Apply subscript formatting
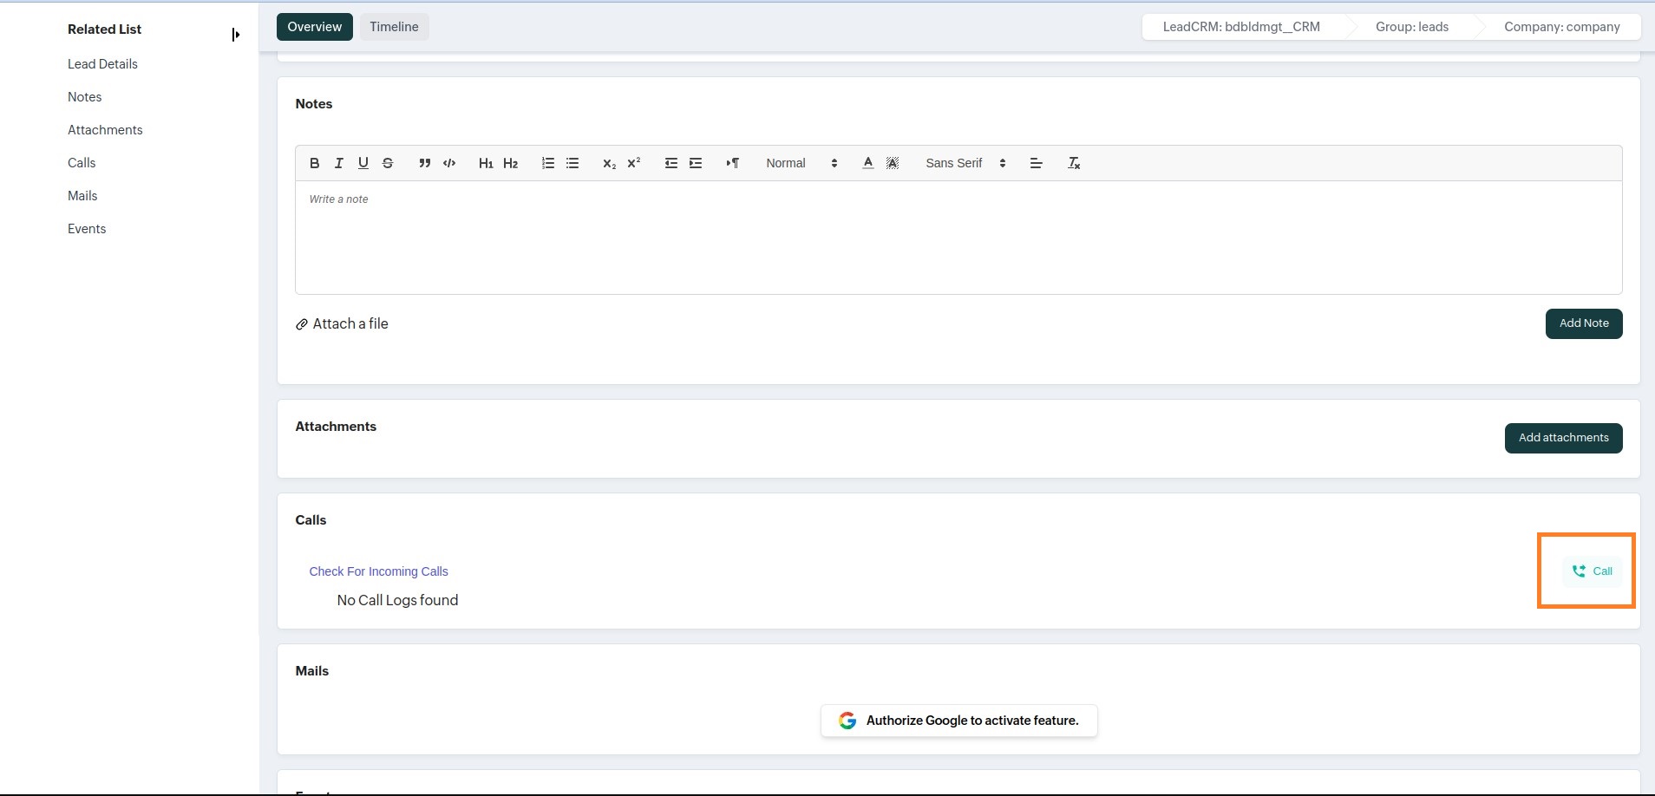The height and width of the screenshot is (796, 1655). coord(610,163)
